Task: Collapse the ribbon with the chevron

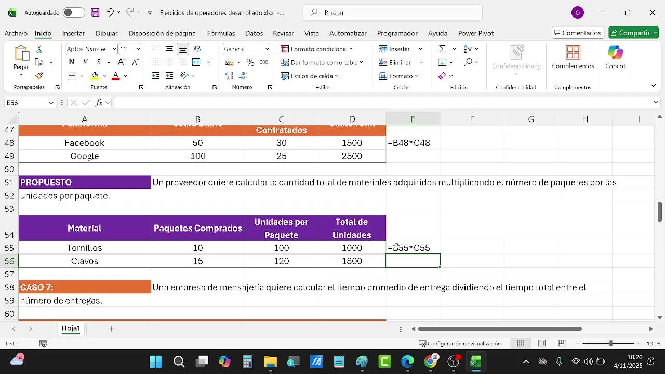Action: pyautogui.click(x=653, y=85)
